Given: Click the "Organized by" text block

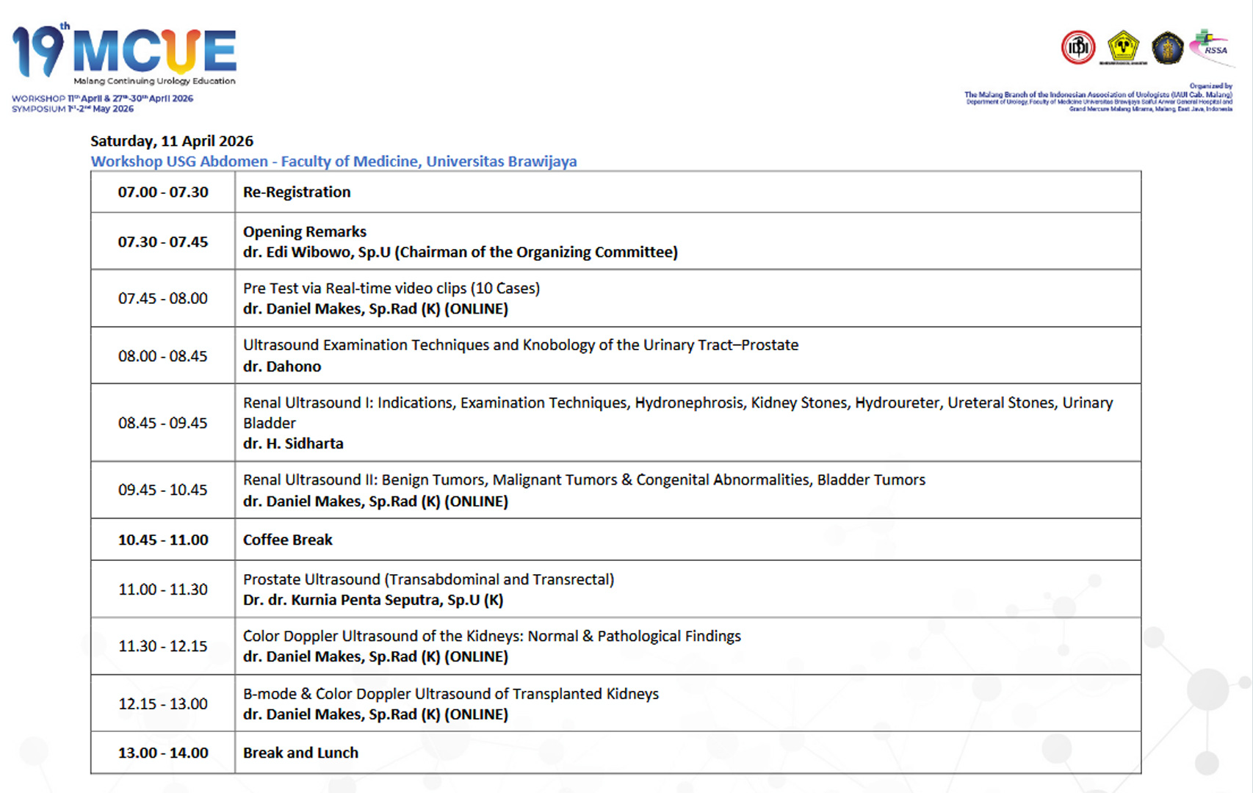Looking at the screenshot, I should pyautogui.click(x=1099, y=98).
